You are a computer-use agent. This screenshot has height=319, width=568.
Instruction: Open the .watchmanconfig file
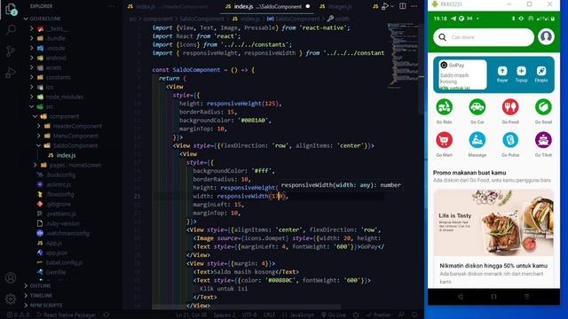pyautogui.click(x=67, y=234)
